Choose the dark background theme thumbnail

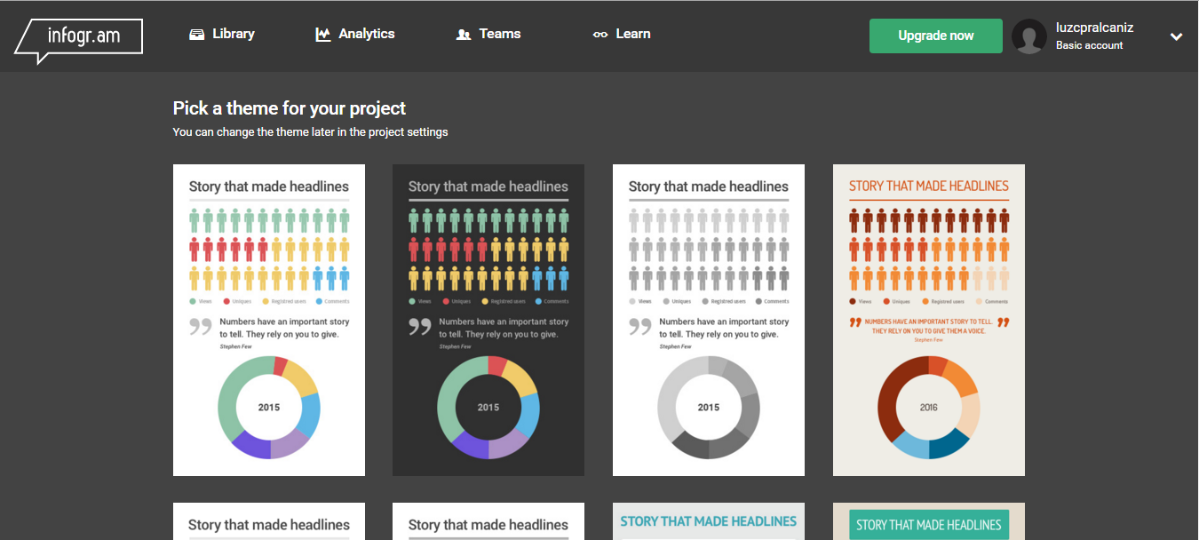[488, 320]
